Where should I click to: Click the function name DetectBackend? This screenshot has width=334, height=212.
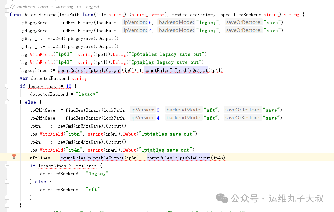click(x=40, y=15)
